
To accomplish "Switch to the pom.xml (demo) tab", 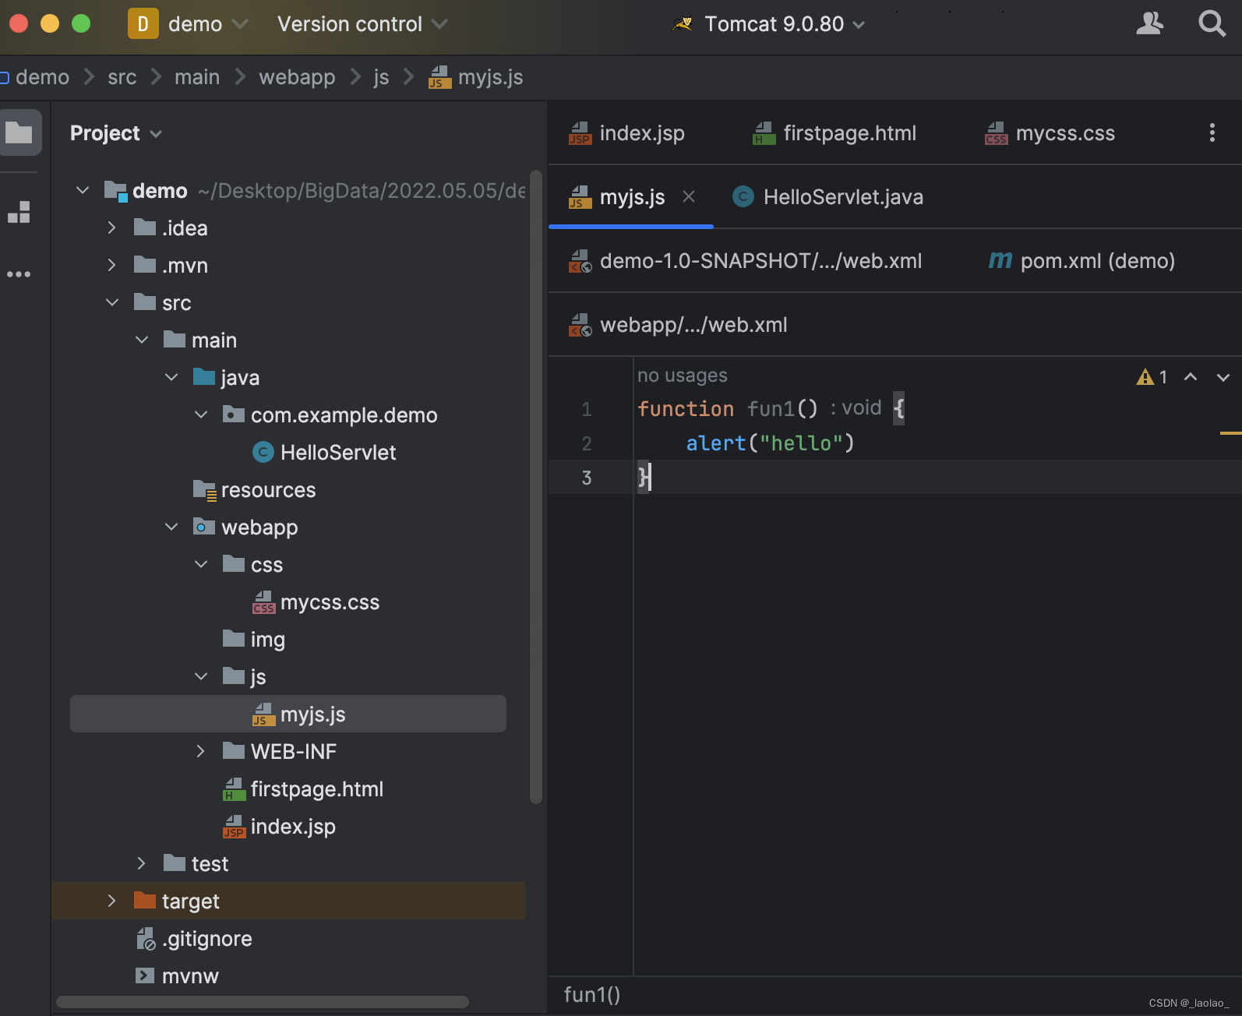I will coord(1081,261).
